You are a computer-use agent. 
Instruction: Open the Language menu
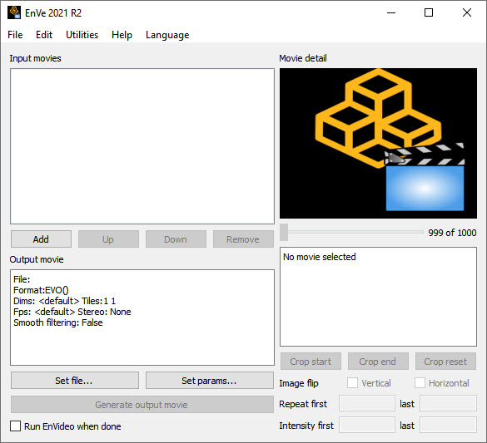click(x=167, y=35)
